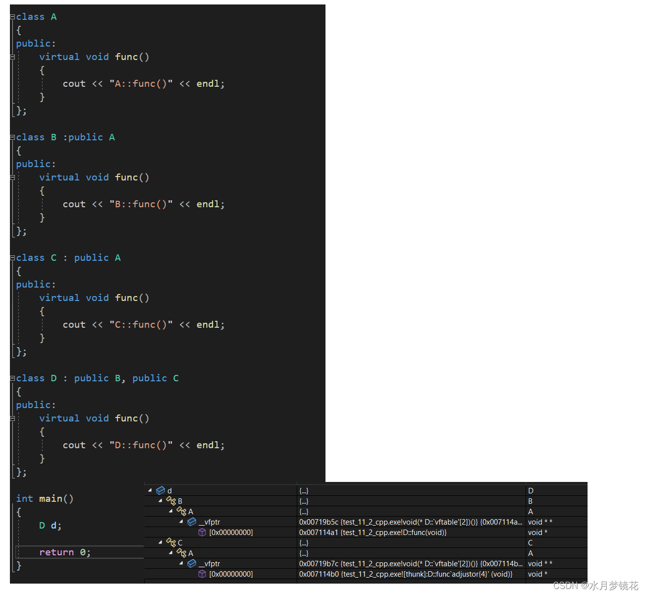The width and height of the screenshot is (646, 595).
Task: Click the purple cube icon in the thunk adjustor row
Action: [x=202, y=574]
